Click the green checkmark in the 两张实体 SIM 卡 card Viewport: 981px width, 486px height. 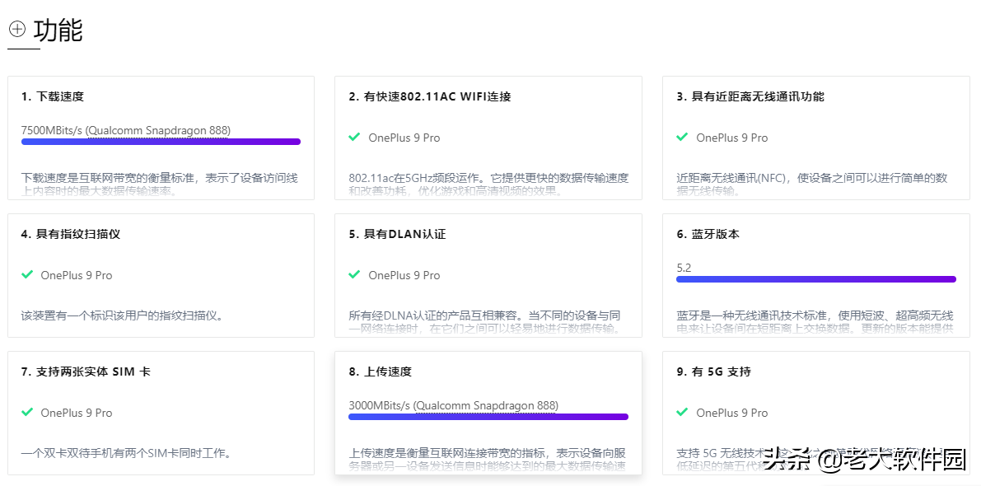coord(27,412)
